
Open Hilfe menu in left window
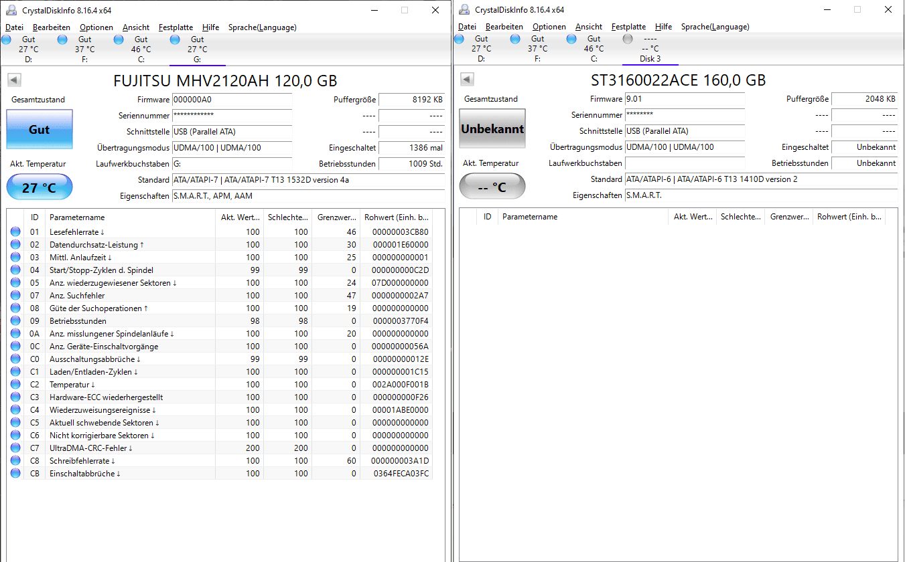coord(211,27)
